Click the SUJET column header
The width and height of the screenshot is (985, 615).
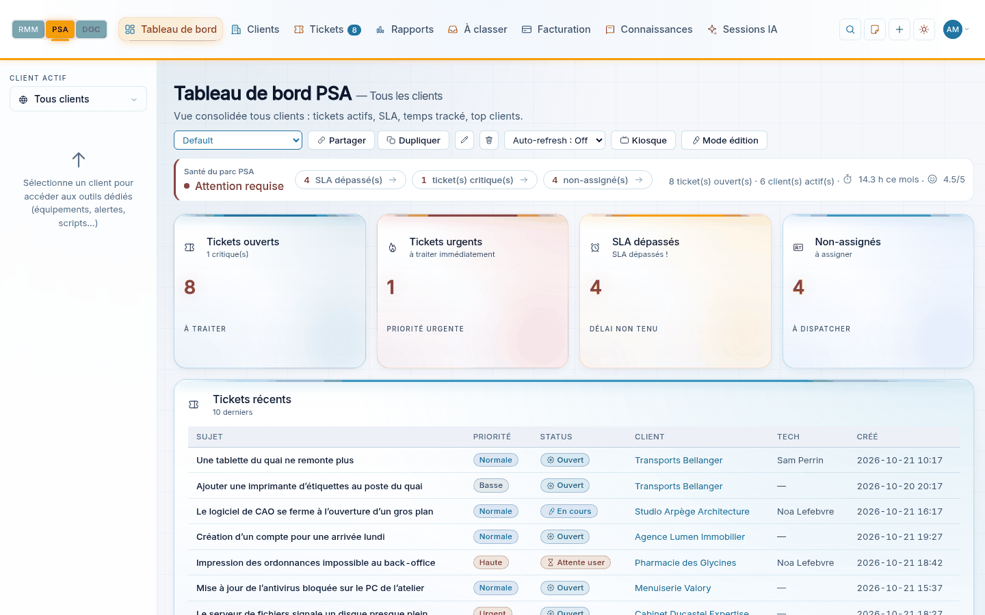point(209,437)
